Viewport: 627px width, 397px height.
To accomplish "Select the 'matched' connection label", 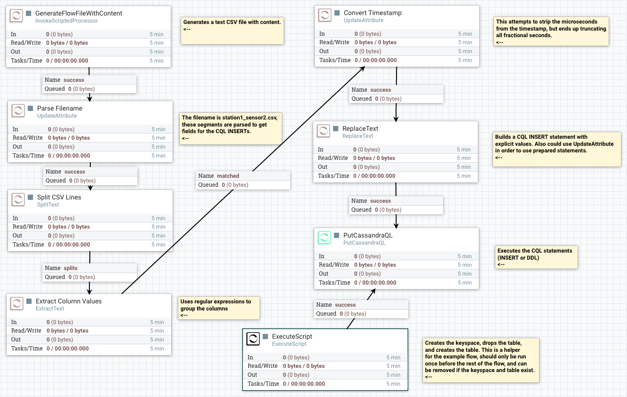I will [x=243, y=180].
